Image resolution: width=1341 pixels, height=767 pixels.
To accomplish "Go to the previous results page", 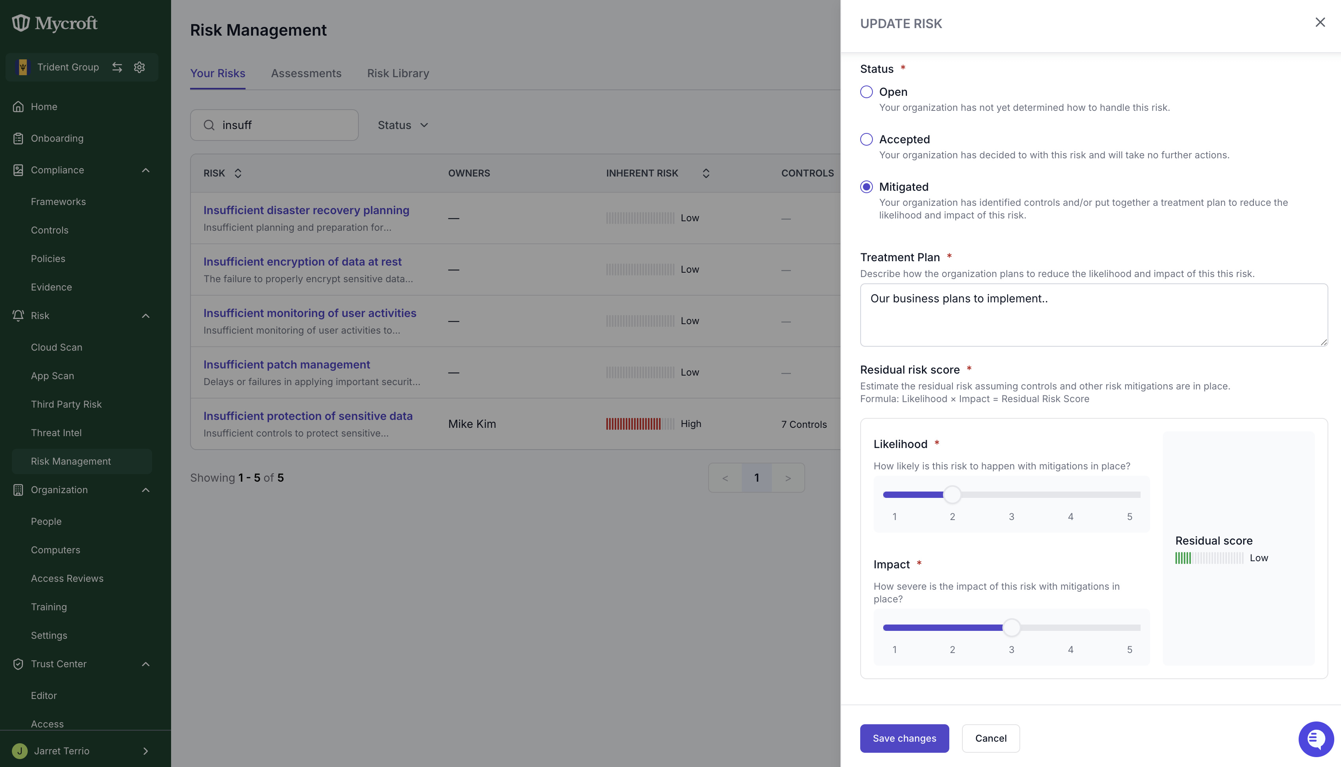I will (x=725, y=478).
